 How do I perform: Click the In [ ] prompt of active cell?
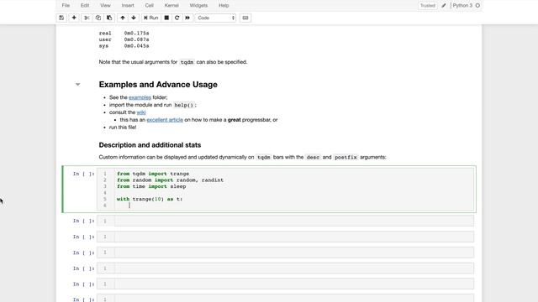(x=83, y=174)
